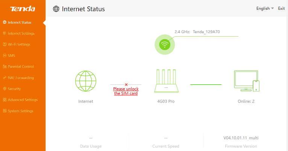Click the Tenda_129A70 Wi-Fi network name
The height and width of the screenshot is (151, 288).
pyautogui.click(x=206, y=32)
